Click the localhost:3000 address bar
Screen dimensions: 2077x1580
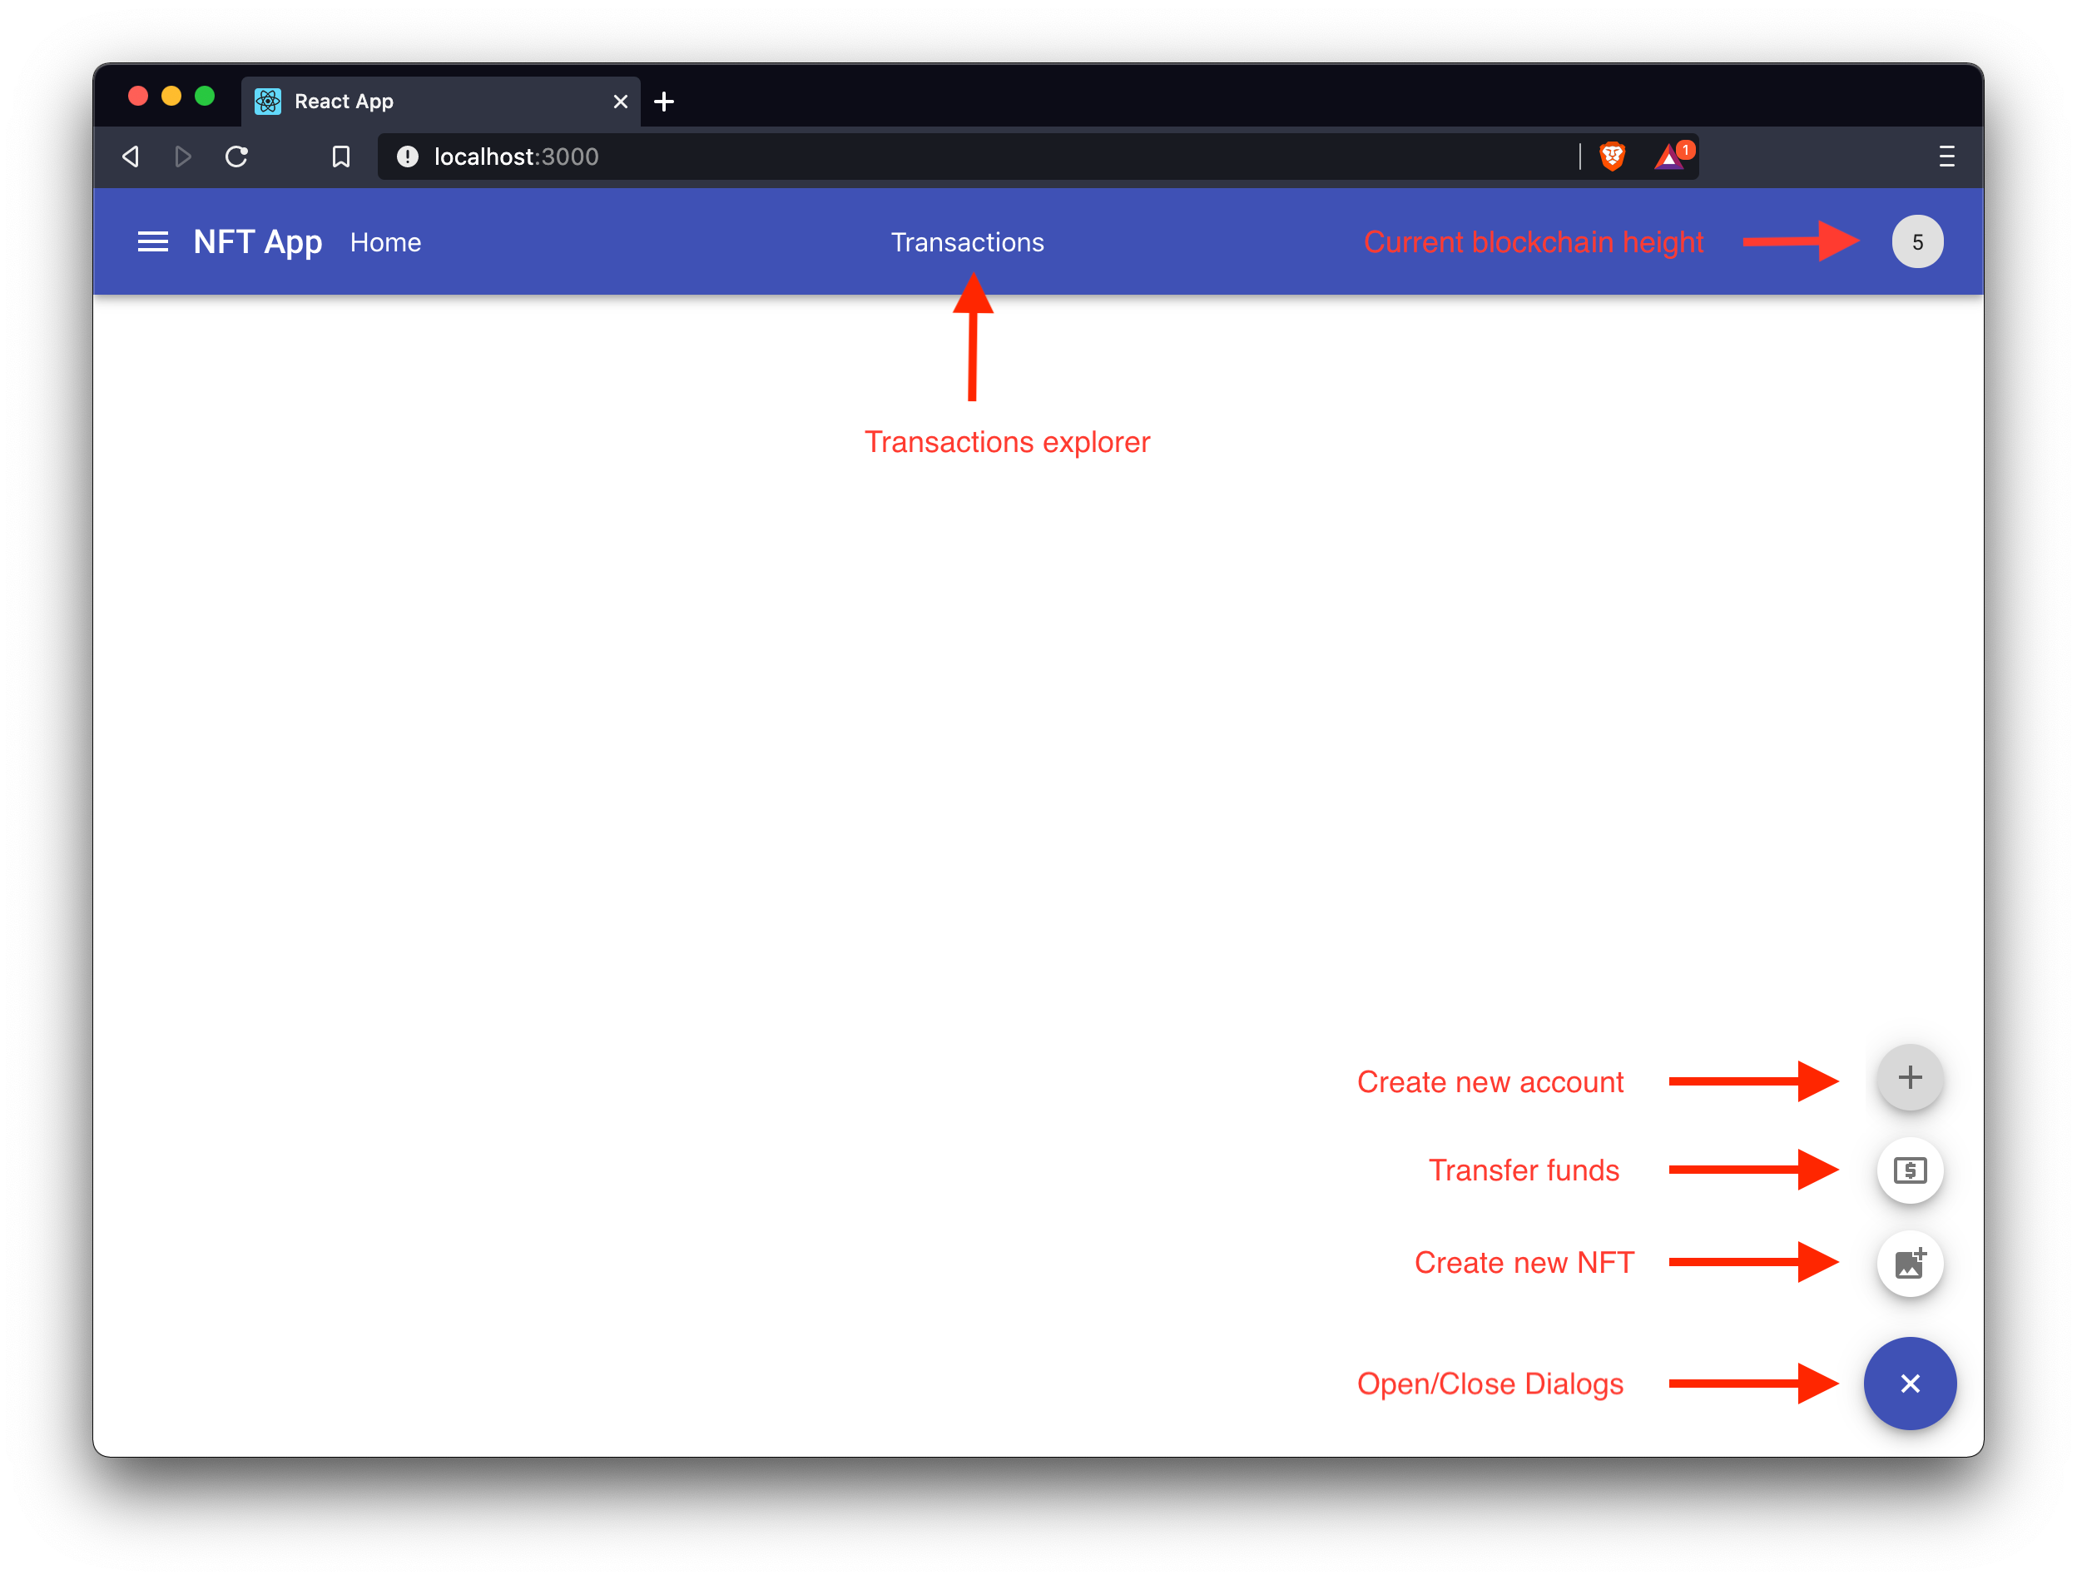point(940,157)
